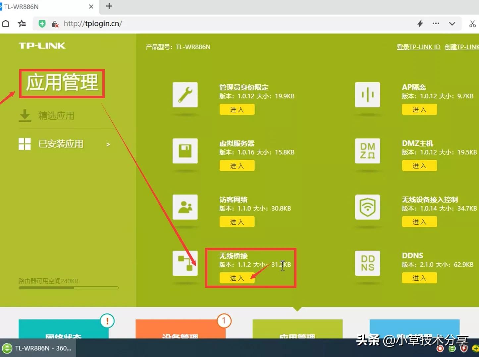Click the browser toolbar down chevron
Image resolution: width=479 pixels, height=357 pixels.
click(452, 23)
